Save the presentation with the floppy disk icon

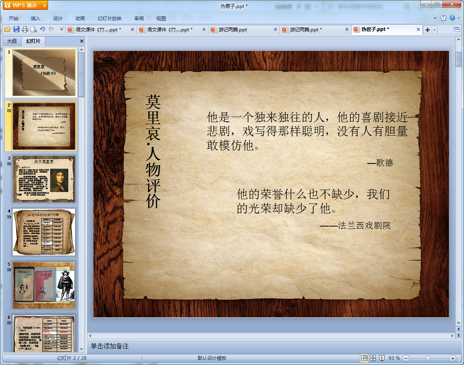tap(16, 29)
